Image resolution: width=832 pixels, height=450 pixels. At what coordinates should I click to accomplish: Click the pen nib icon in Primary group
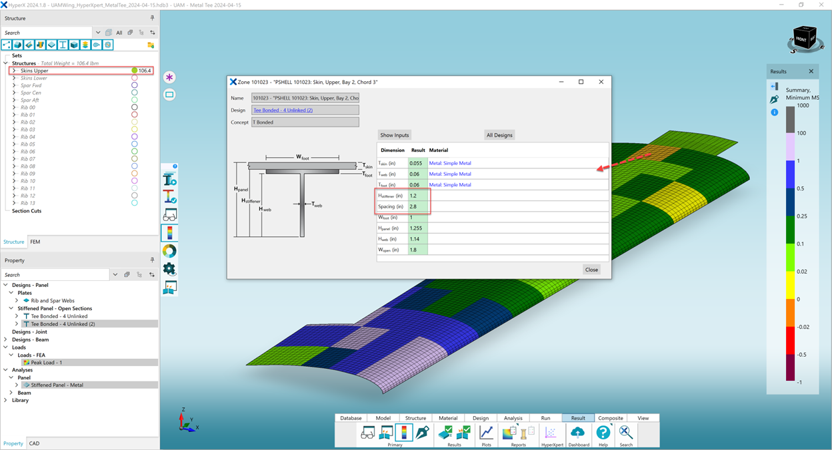point(422,433)
